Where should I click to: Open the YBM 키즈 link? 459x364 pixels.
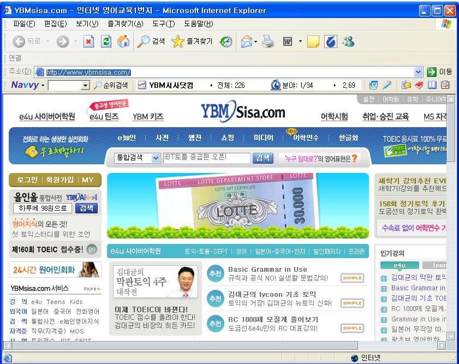click(x=148, y=116)
